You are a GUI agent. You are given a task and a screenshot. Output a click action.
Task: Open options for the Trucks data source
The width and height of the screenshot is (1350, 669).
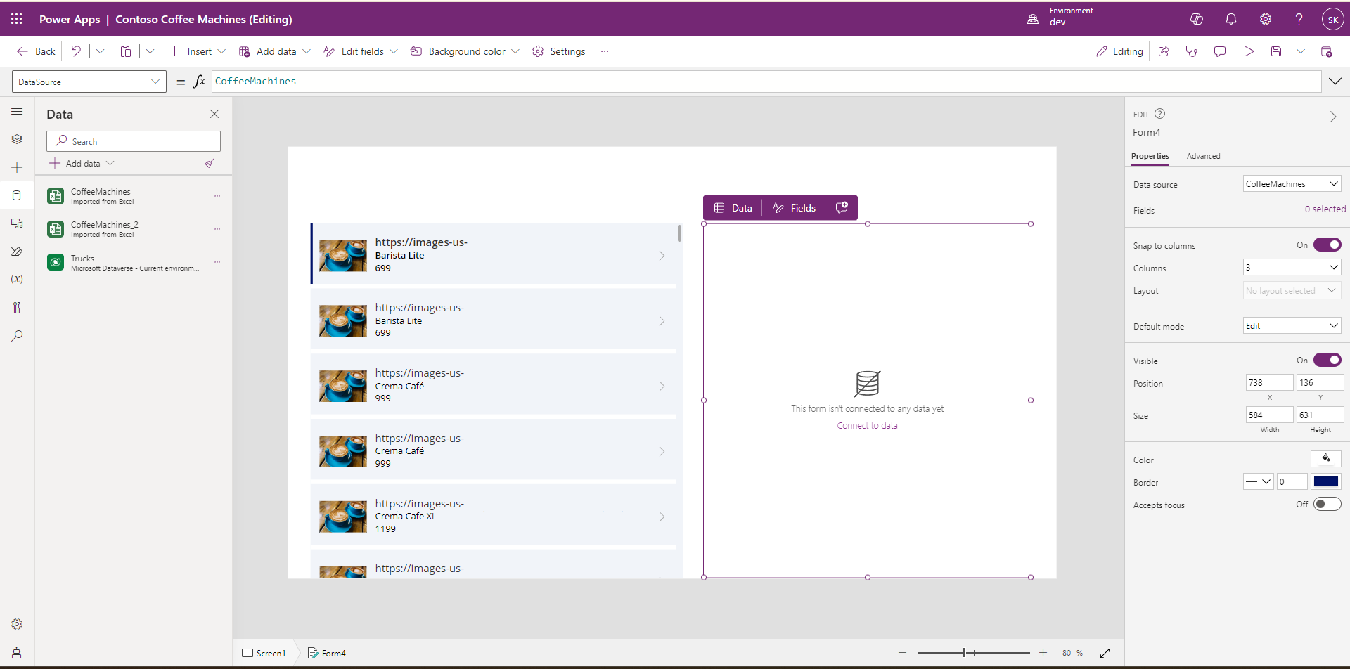[x=217, y=262]
